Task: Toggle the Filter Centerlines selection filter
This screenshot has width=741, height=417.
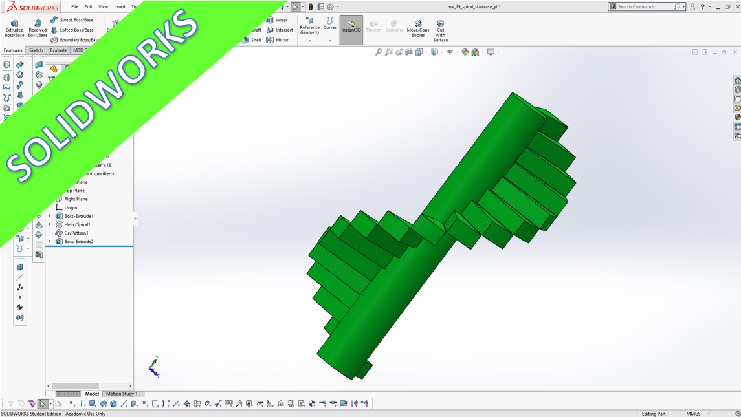Action: [x=198, y=404]
